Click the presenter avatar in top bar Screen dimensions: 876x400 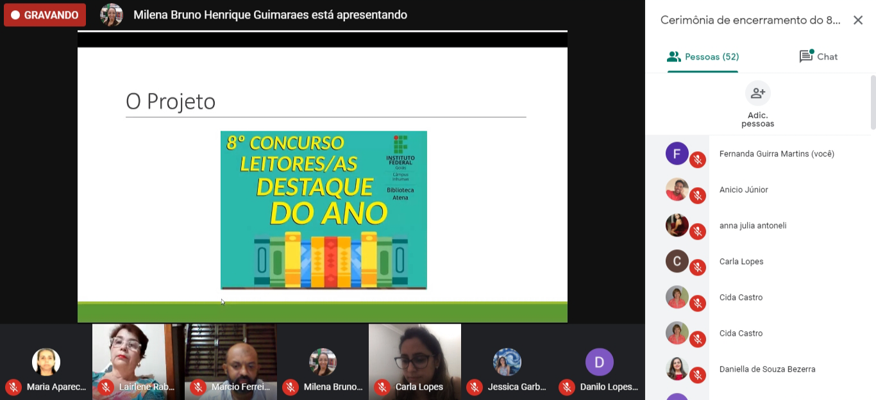click(x=112, y=15)
